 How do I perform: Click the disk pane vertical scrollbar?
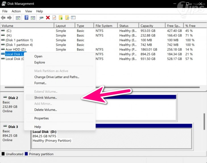204,121
